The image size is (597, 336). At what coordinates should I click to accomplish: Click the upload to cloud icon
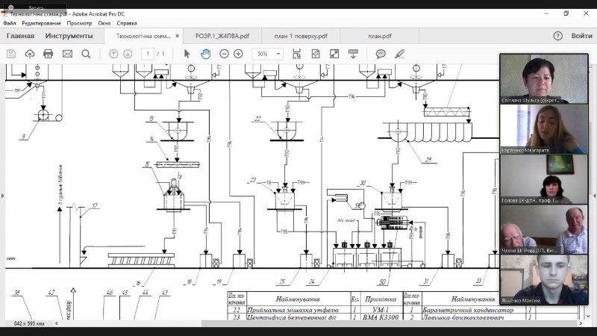pyautogui.click(x=30, y=54)
